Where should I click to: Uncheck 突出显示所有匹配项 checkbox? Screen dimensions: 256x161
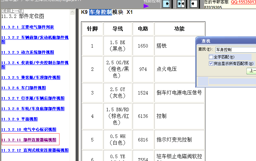[211, 63]
